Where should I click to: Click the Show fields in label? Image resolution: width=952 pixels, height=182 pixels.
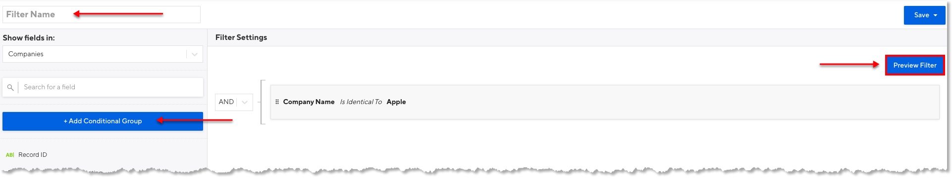pos(29,38)
